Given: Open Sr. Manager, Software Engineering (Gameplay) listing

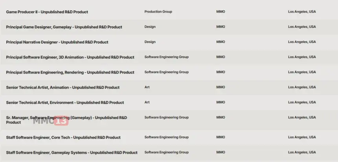Looking at the screenshot, I should coord(66,118).
